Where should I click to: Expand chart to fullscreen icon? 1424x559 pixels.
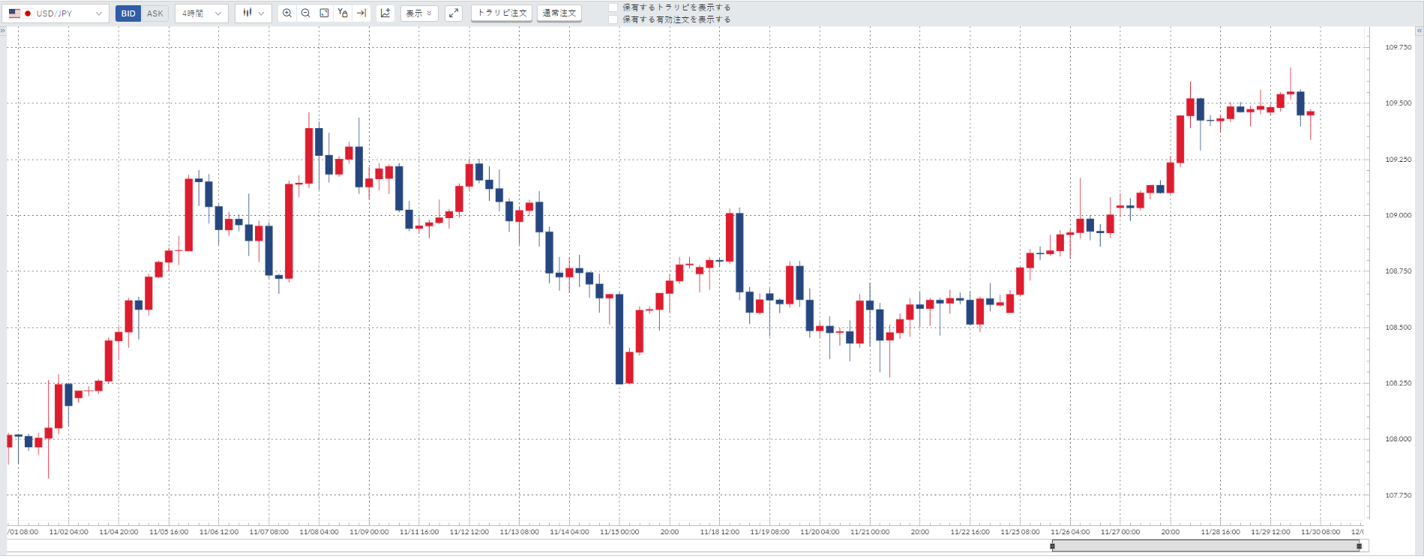pyautogui.click(x=454, y=13)
